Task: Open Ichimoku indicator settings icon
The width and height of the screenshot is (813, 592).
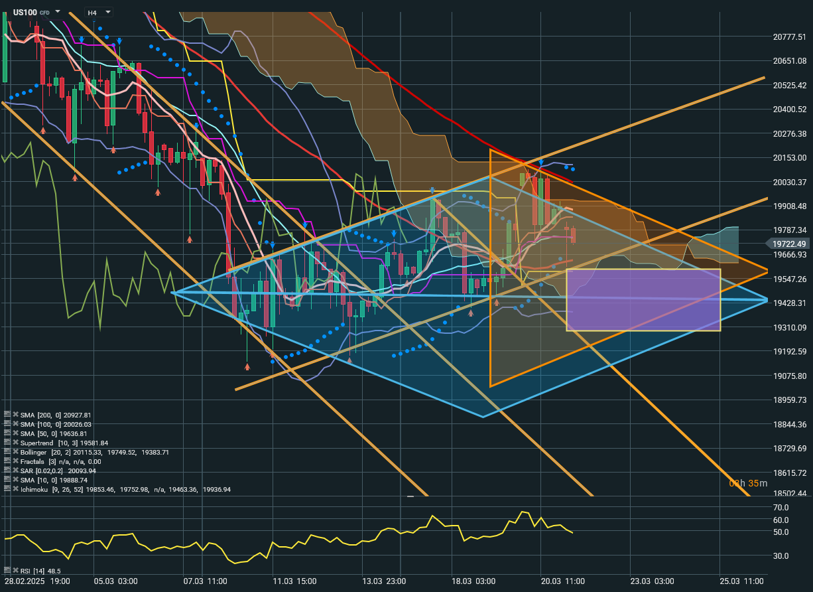Action: pos(7,489)
